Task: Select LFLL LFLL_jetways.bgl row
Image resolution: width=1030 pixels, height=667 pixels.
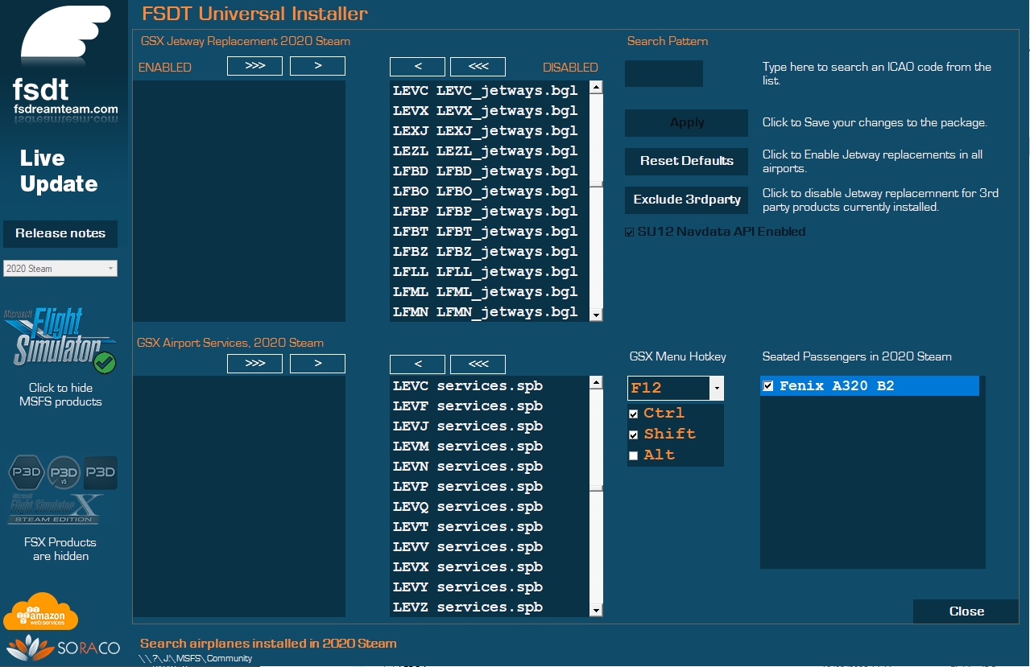Action: pos(490,271)
